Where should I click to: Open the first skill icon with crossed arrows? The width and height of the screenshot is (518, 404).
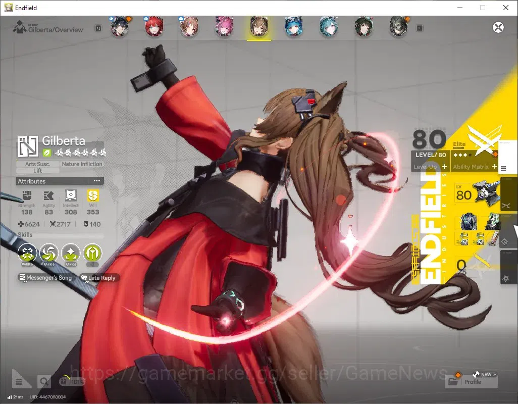coord(27,253)
